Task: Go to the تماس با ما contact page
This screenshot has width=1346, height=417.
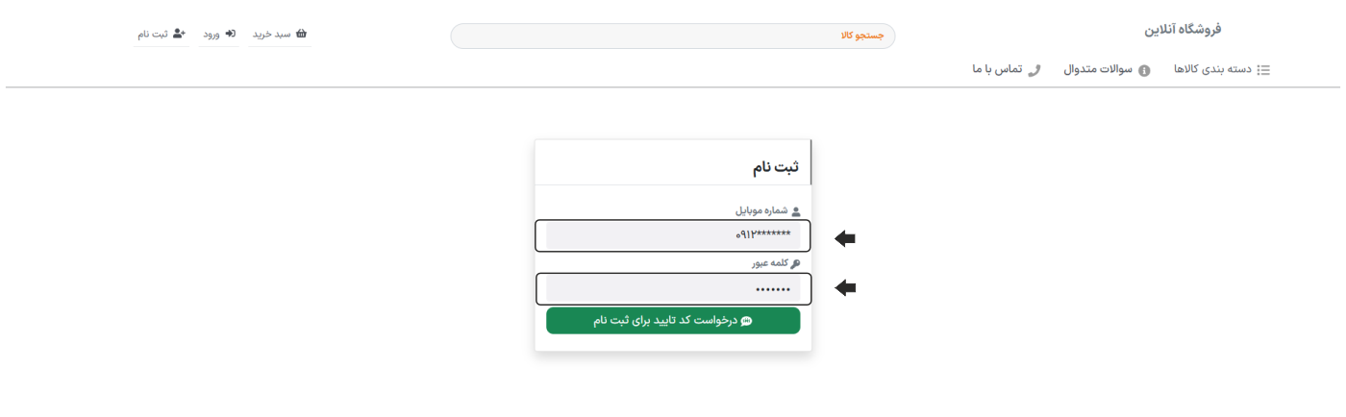Action: pyautogui.click(x=997, y=70)
